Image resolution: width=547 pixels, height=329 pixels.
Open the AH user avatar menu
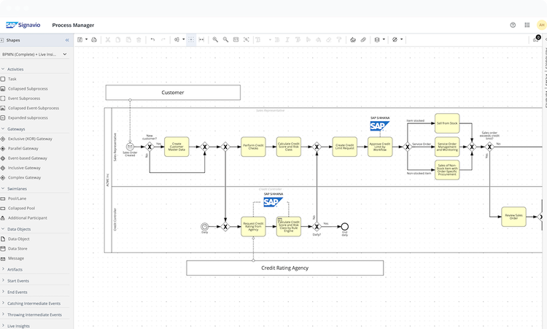[541, 25]
